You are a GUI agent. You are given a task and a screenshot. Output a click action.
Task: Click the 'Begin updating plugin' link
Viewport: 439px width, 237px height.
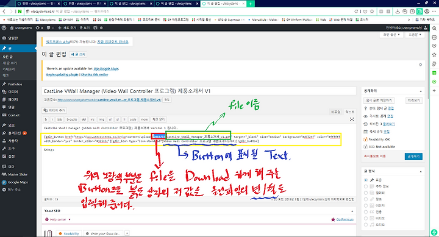(62, 75)
